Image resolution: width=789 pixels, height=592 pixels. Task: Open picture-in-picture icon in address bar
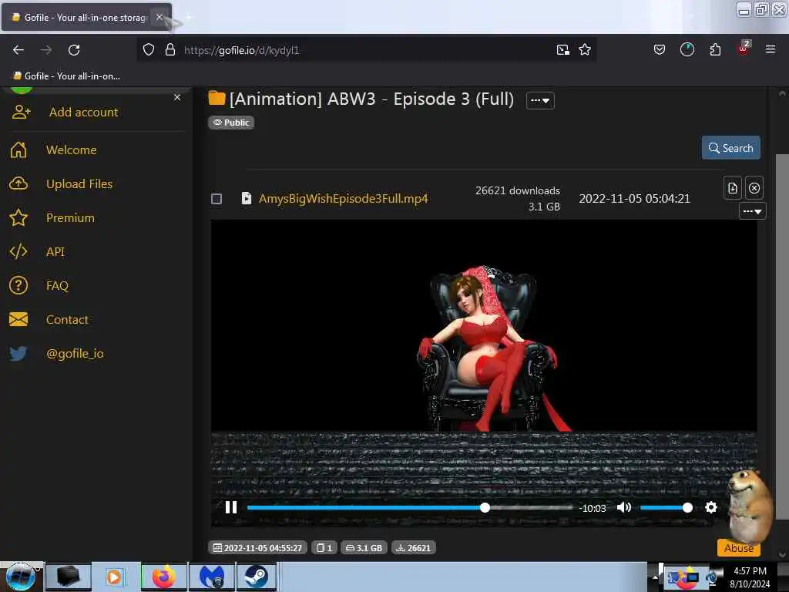(563, 49)
